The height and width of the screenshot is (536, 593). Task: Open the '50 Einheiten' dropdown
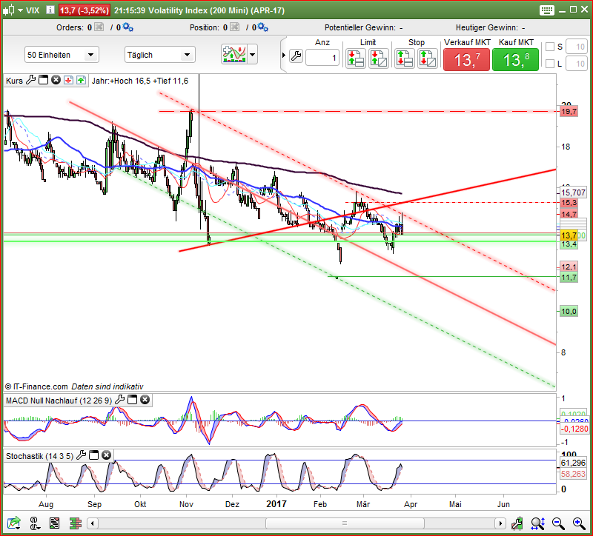coord(62,55)
